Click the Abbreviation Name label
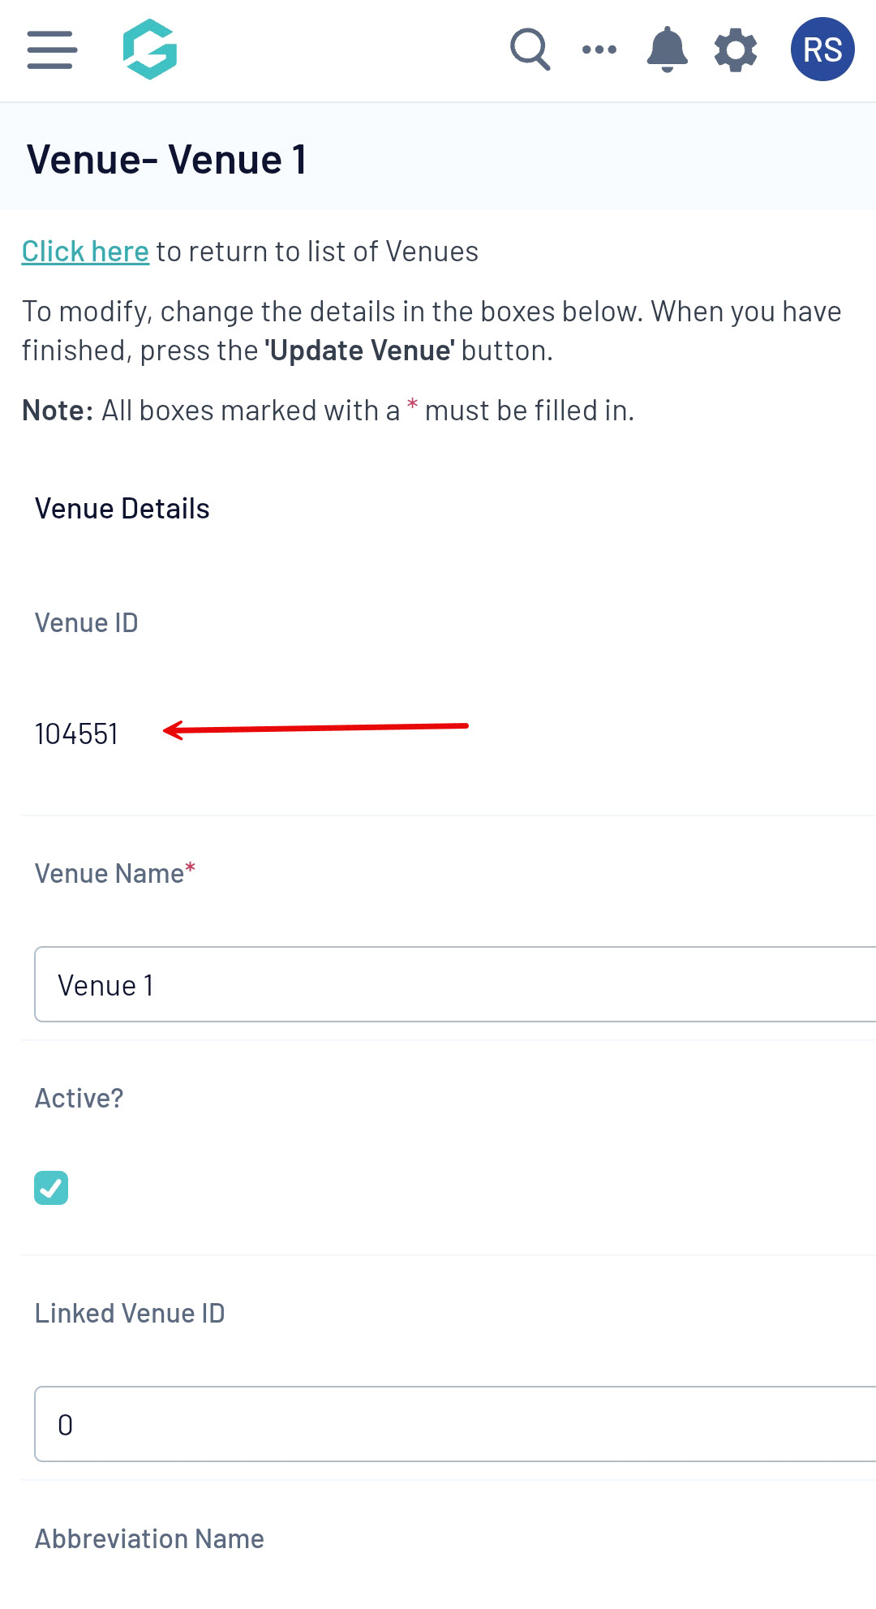The height and width of the screenshot is (1609, 876). pos(149,1538)
